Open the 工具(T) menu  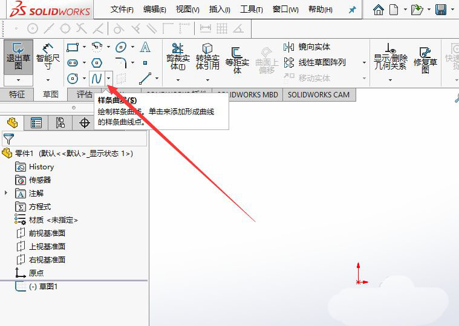[x=251, y=10]
